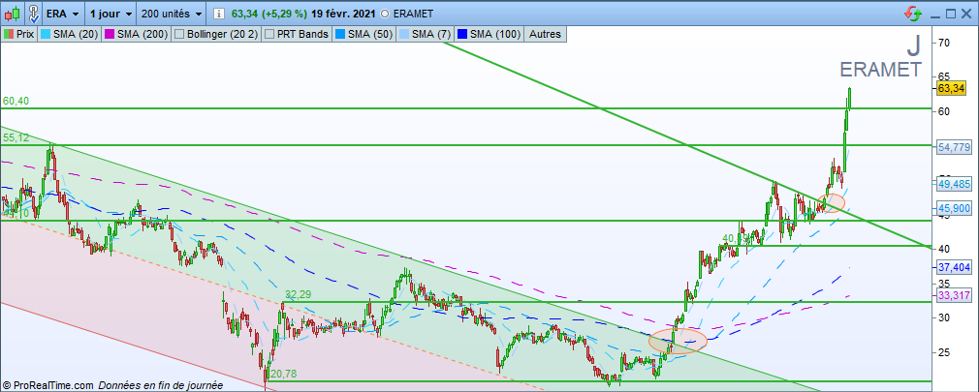Screen dimensions: 979x392
Task: Click the info icon before the price
Action: pyautogui.click(x=218, y=14)
